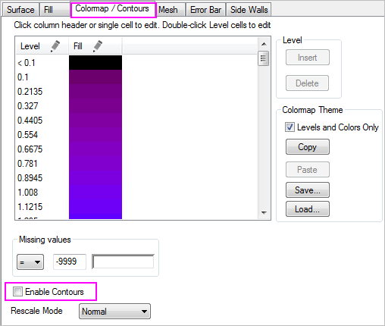Click Load... to load a colormap theme

(308, 209)
